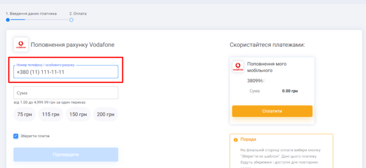Select the 115 грн amount chip
Viewport: 366px width, 168px height.
[x=50, y=114]
